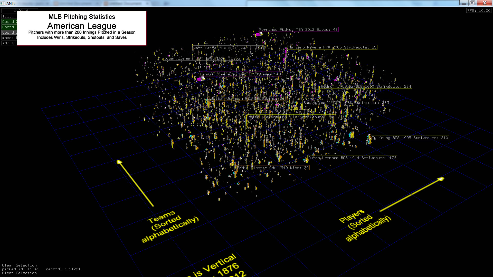Click the Roger Clemens TOR 1998 ERA tag
493x277 pixels.
click(202, 58)
